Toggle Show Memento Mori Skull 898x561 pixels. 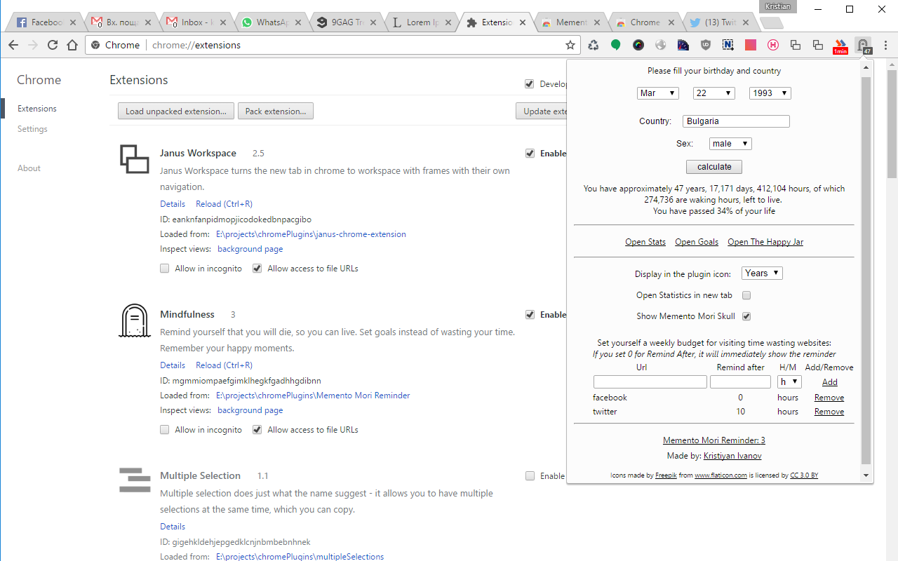[746, 316]
